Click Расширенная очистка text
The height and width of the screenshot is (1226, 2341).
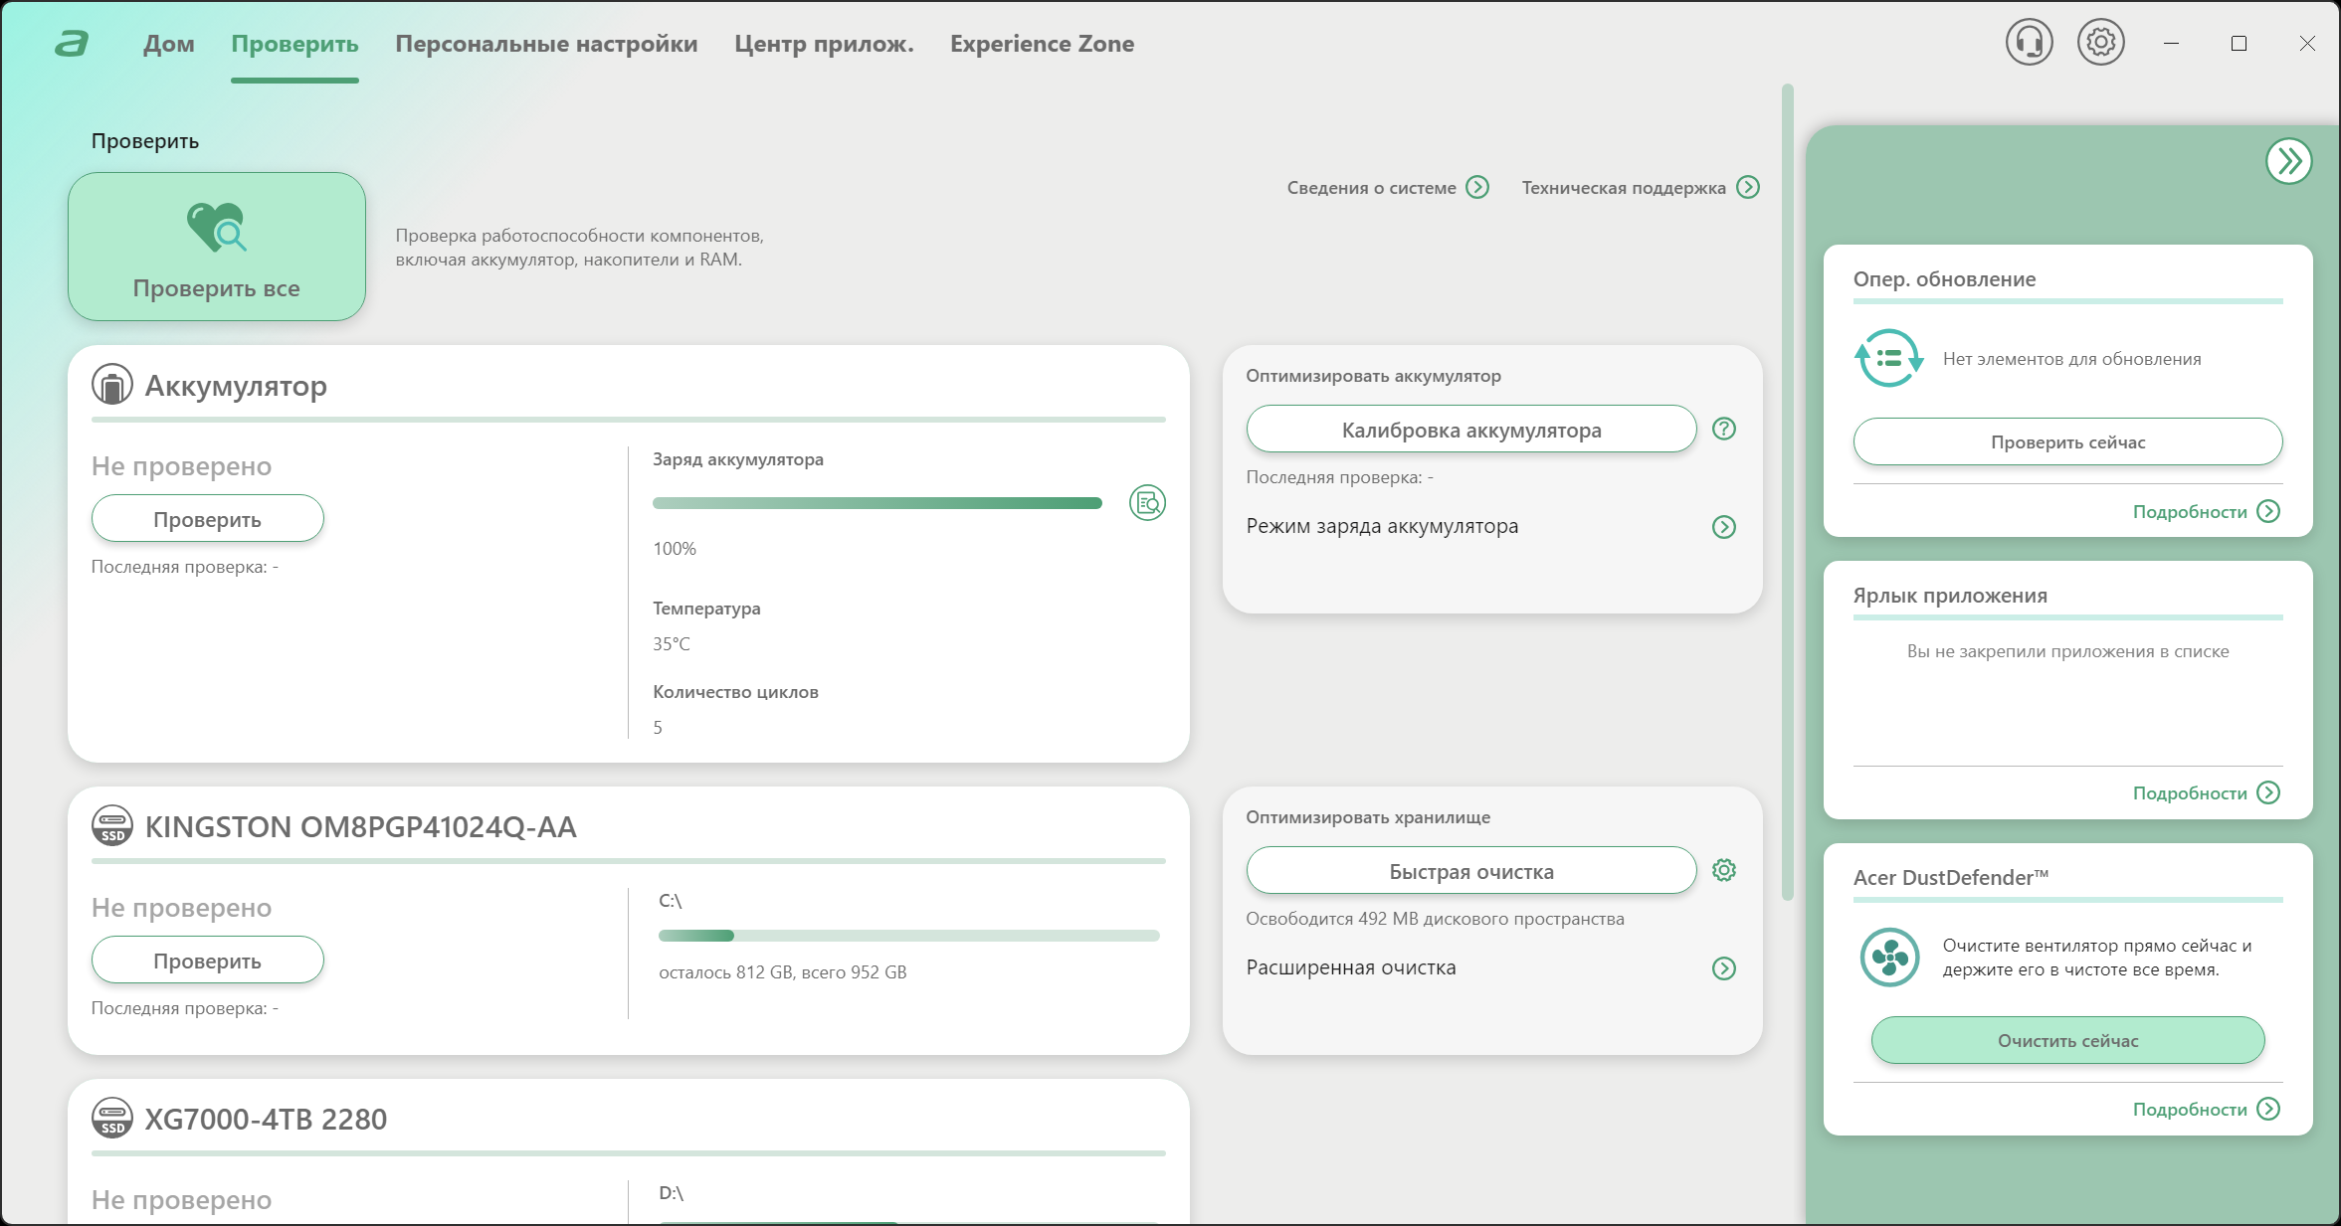pyautogui.click(x=1350, y=967)
